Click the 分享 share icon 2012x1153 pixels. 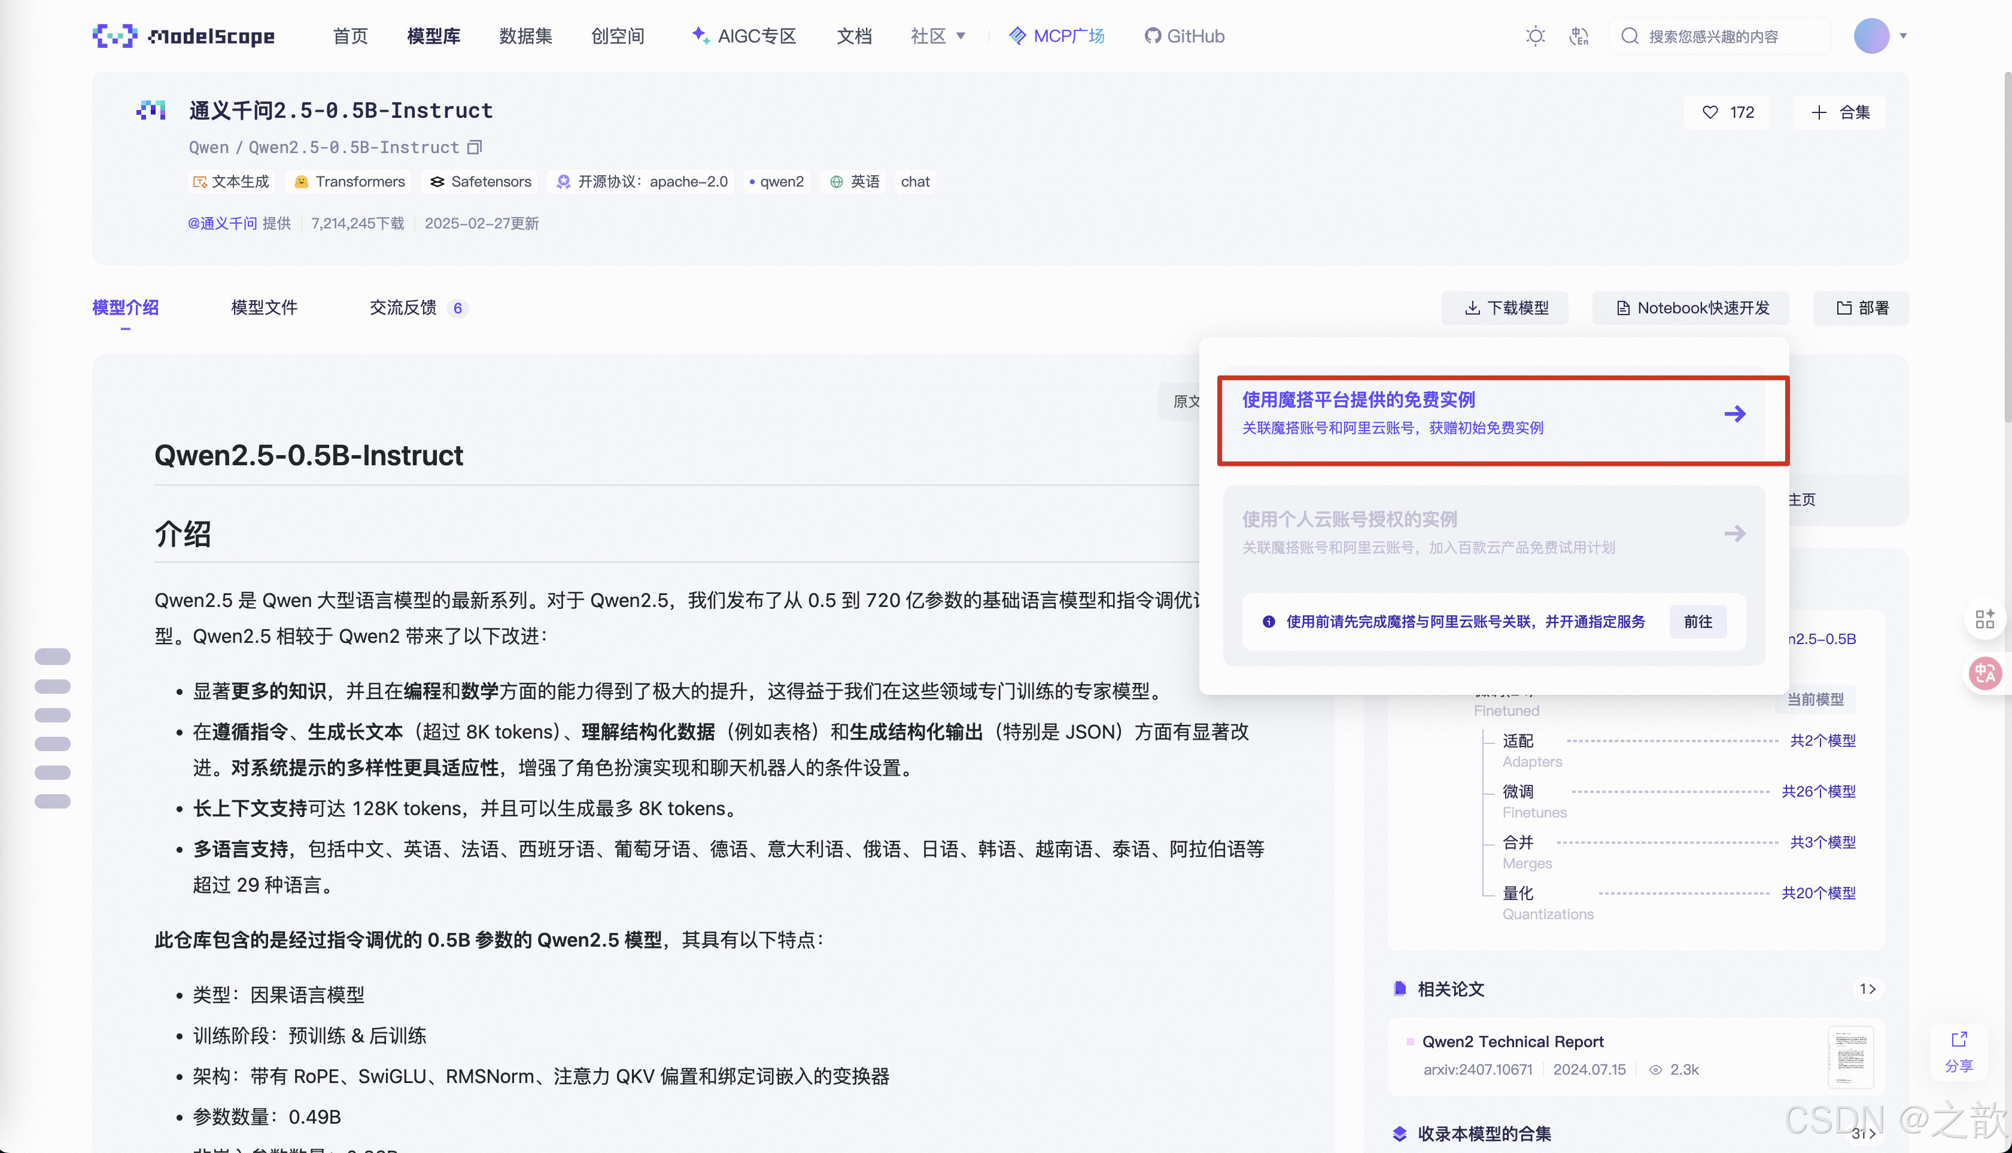[x=1959, y=1040]
